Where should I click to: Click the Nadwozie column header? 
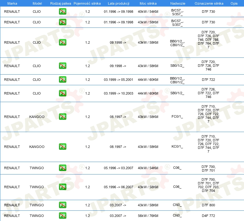pos(178,3)
